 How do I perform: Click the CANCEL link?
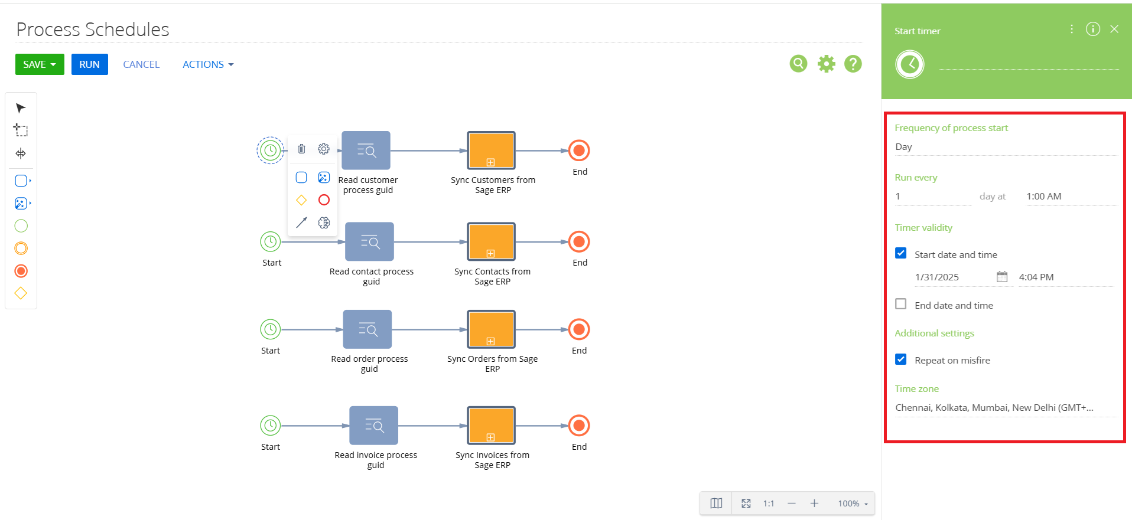(x=141, y=64)
